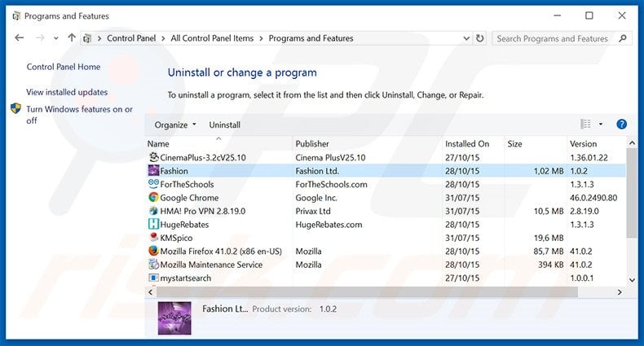644x346 pixels.
Task: Open Control Panel Home link
Action: (x=64, y=67)
